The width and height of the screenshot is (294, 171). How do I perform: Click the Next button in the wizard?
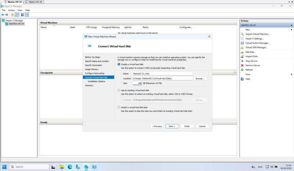pos(172,126)
